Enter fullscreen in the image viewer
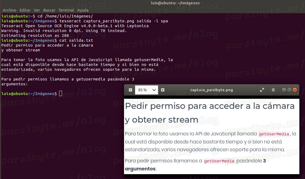This screenshot has height=179, width=305. (x=262, y=90)
